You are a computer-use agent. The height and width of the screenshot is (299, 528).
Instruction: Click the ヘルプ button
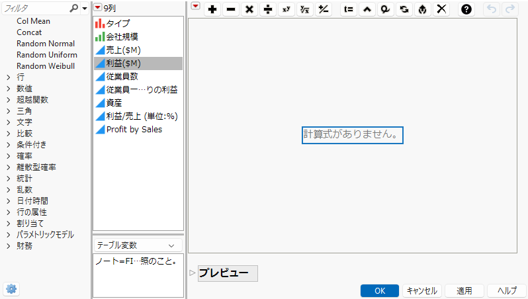507,290
